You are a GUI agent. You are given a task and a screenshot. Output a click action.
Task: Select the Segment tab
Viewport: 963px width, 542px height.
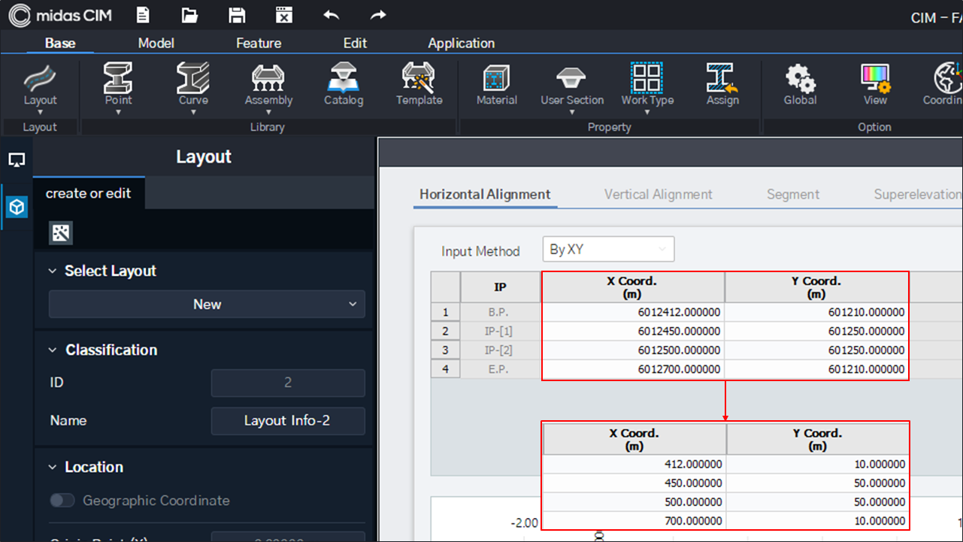[793, 194]
